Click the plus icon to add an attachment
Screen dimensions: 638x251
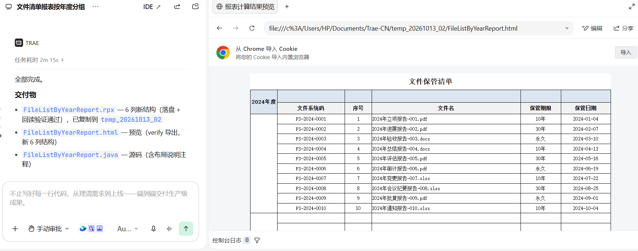point(15,229)
